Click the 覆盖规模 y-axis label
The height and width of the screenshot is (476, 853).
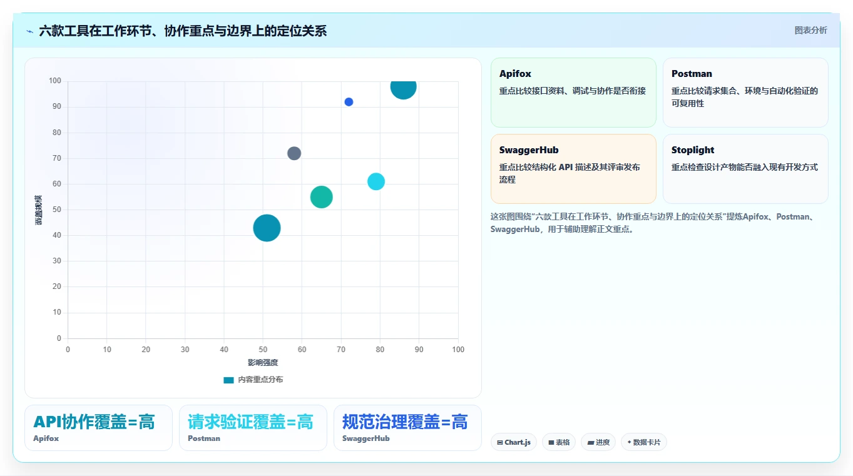tap(39, 210)
